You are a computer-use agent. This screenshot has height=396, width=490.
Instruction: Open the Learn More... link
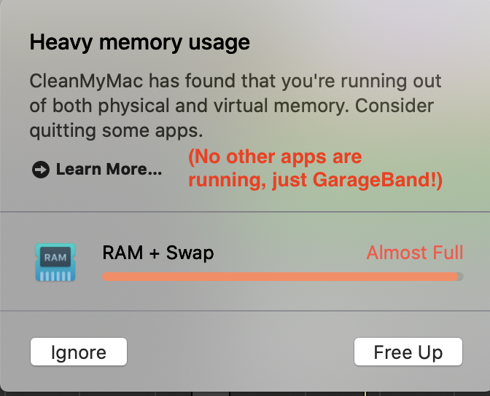(109, 170)
